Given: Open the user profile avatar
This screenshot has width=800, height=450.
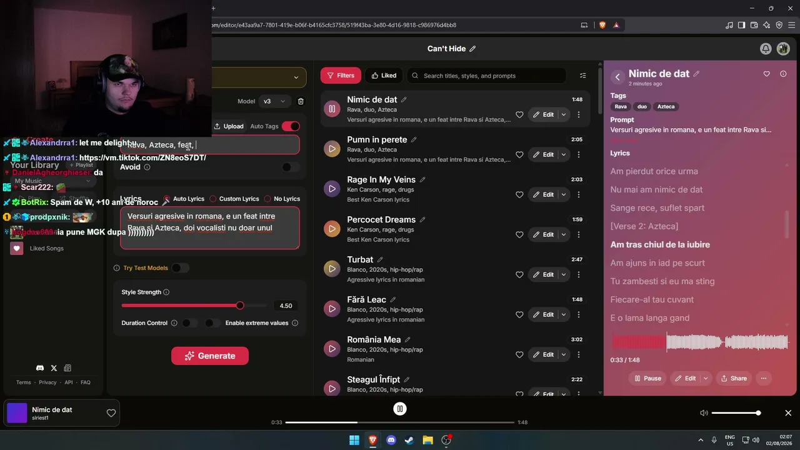Looking at the screenshot, I should click(x=783, y=49).
